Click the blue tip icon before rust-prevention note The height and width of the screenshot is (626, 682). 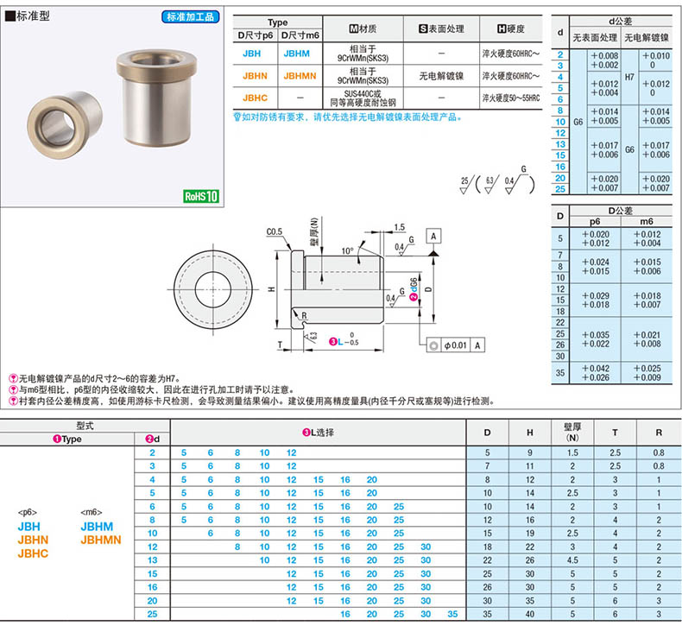[x=237, y=116]
